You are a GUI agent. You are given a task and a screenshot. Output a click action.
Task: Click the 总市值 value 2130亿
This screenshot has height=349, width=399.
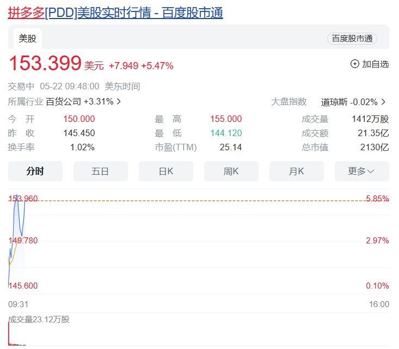pos(375,147)
